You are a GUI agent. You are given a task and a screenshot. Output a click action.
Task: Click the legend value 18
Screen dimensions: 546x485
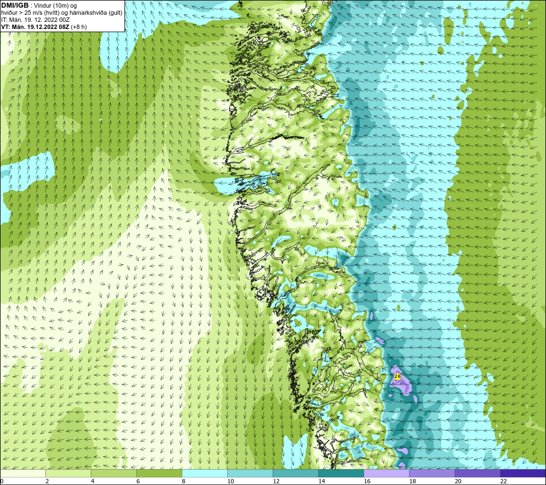point(413,482)
